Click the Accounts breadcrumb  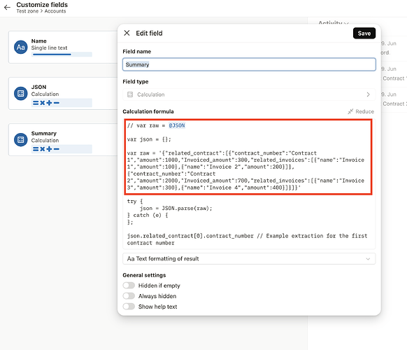(x=55, y=11)
